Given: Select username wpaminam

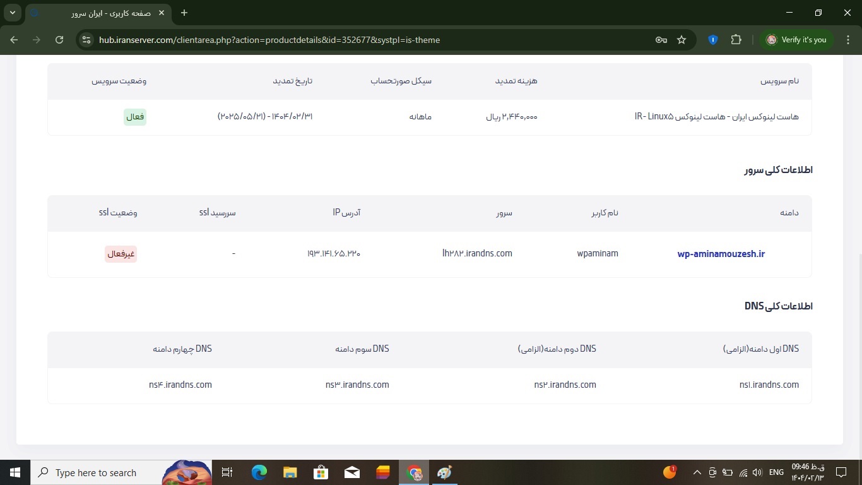Looking at the screenshot, I should [x=598, y=253].
